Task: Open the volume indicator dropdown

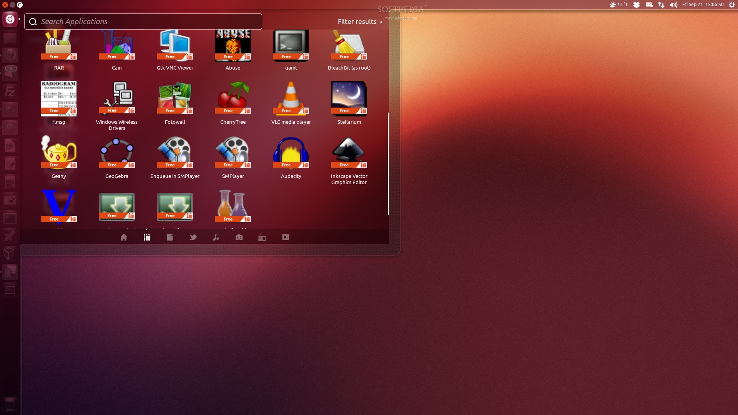Action: tap(673, 5)
